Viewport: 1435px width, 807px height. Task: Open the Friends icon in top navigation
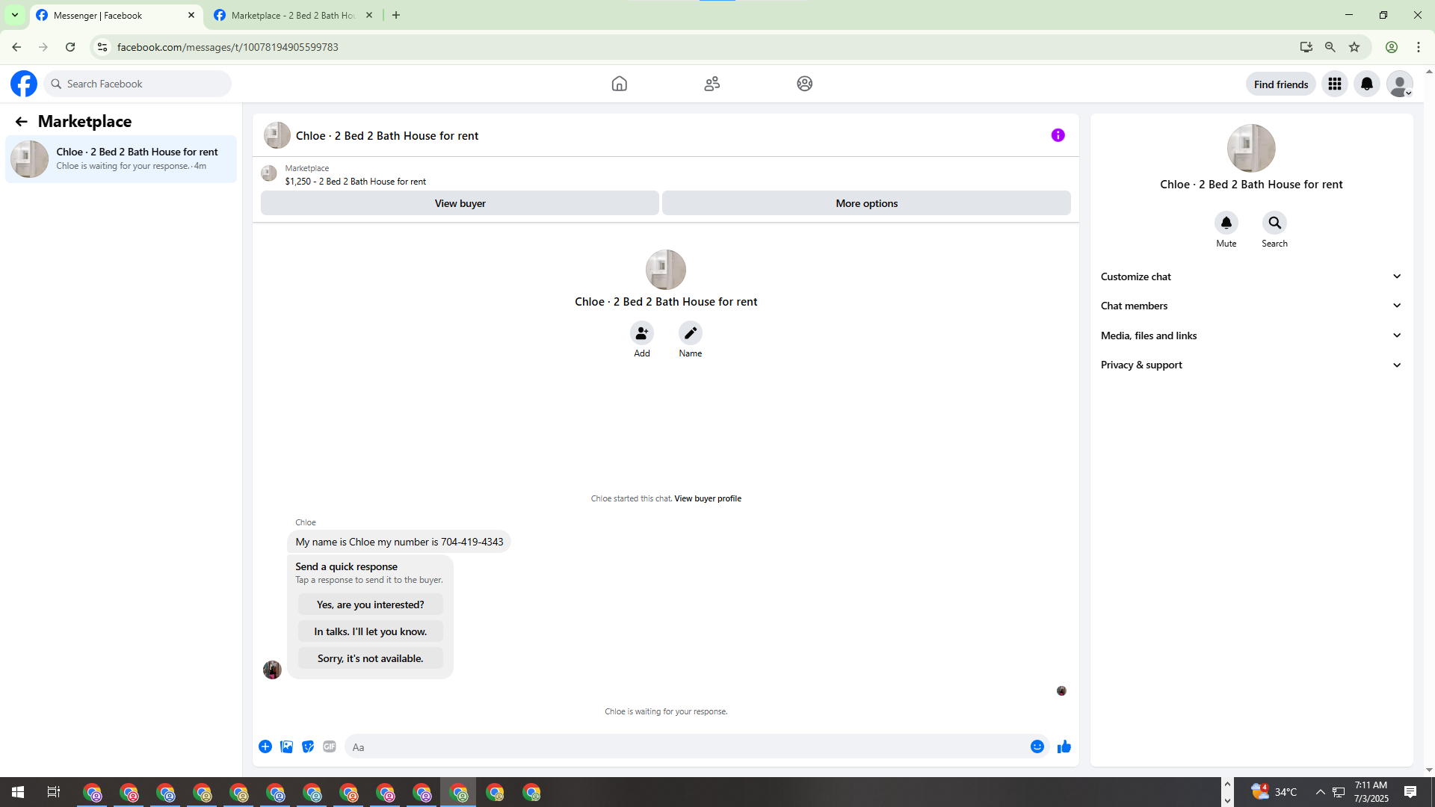click(712, 84)
